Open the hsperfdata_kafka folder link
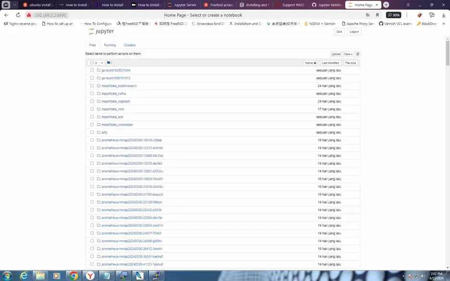450x281 pixels. click(113, 94)
